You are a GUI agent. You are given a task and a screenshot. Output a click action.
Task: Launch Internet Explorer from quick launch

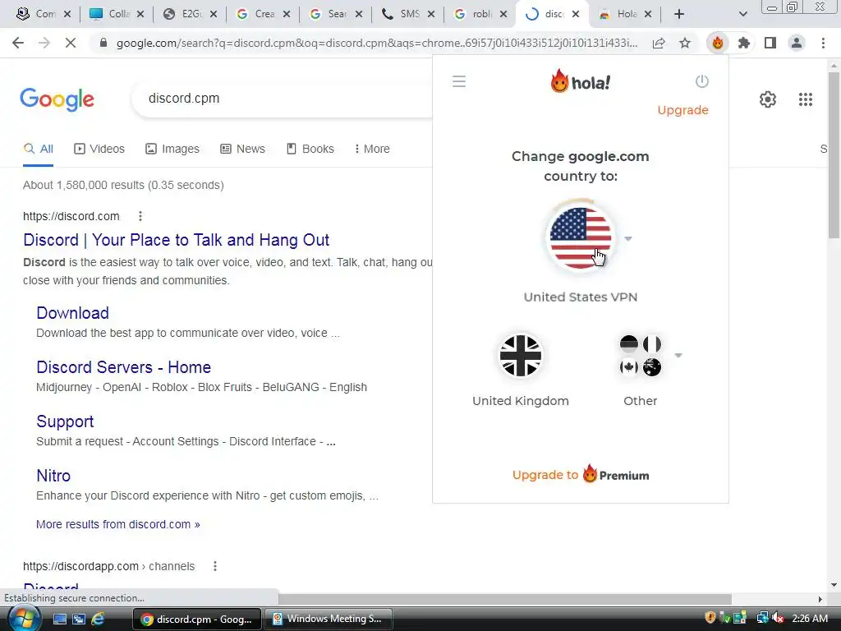point(99,619)
